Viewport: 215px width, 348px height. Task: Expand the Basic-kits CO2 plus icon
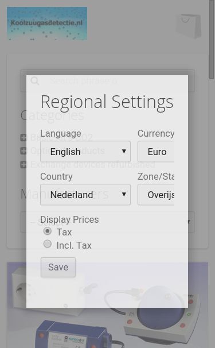[24, 138]
